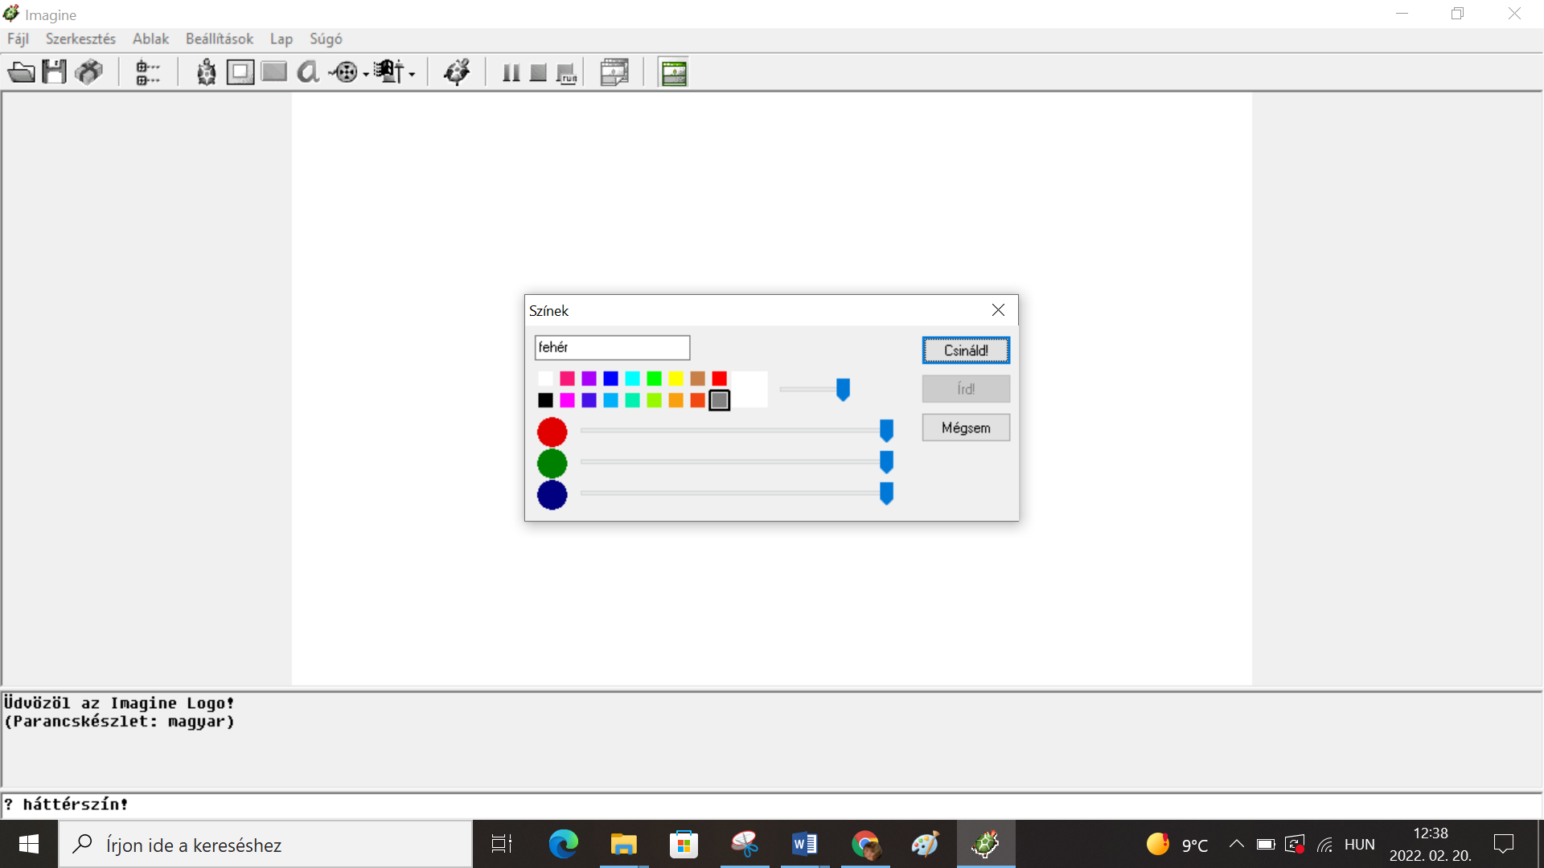Click the film and lamp multimedia icon
1544x868 pixels.
[389, 72]
